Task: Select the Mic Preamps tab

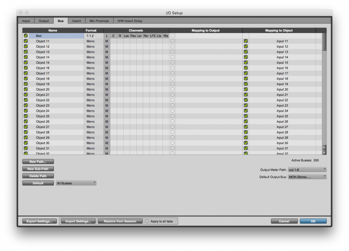Action: pyautogui.click(x=99, y=21)
